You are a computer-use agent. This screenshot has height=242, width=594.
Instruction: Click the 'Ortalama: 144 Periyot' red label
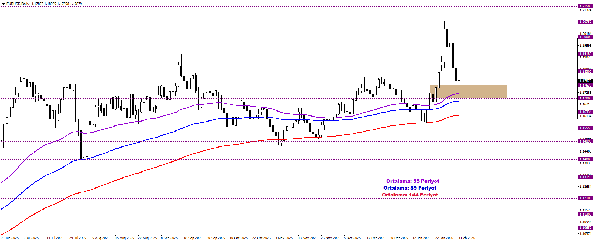(x=410, y=195)
